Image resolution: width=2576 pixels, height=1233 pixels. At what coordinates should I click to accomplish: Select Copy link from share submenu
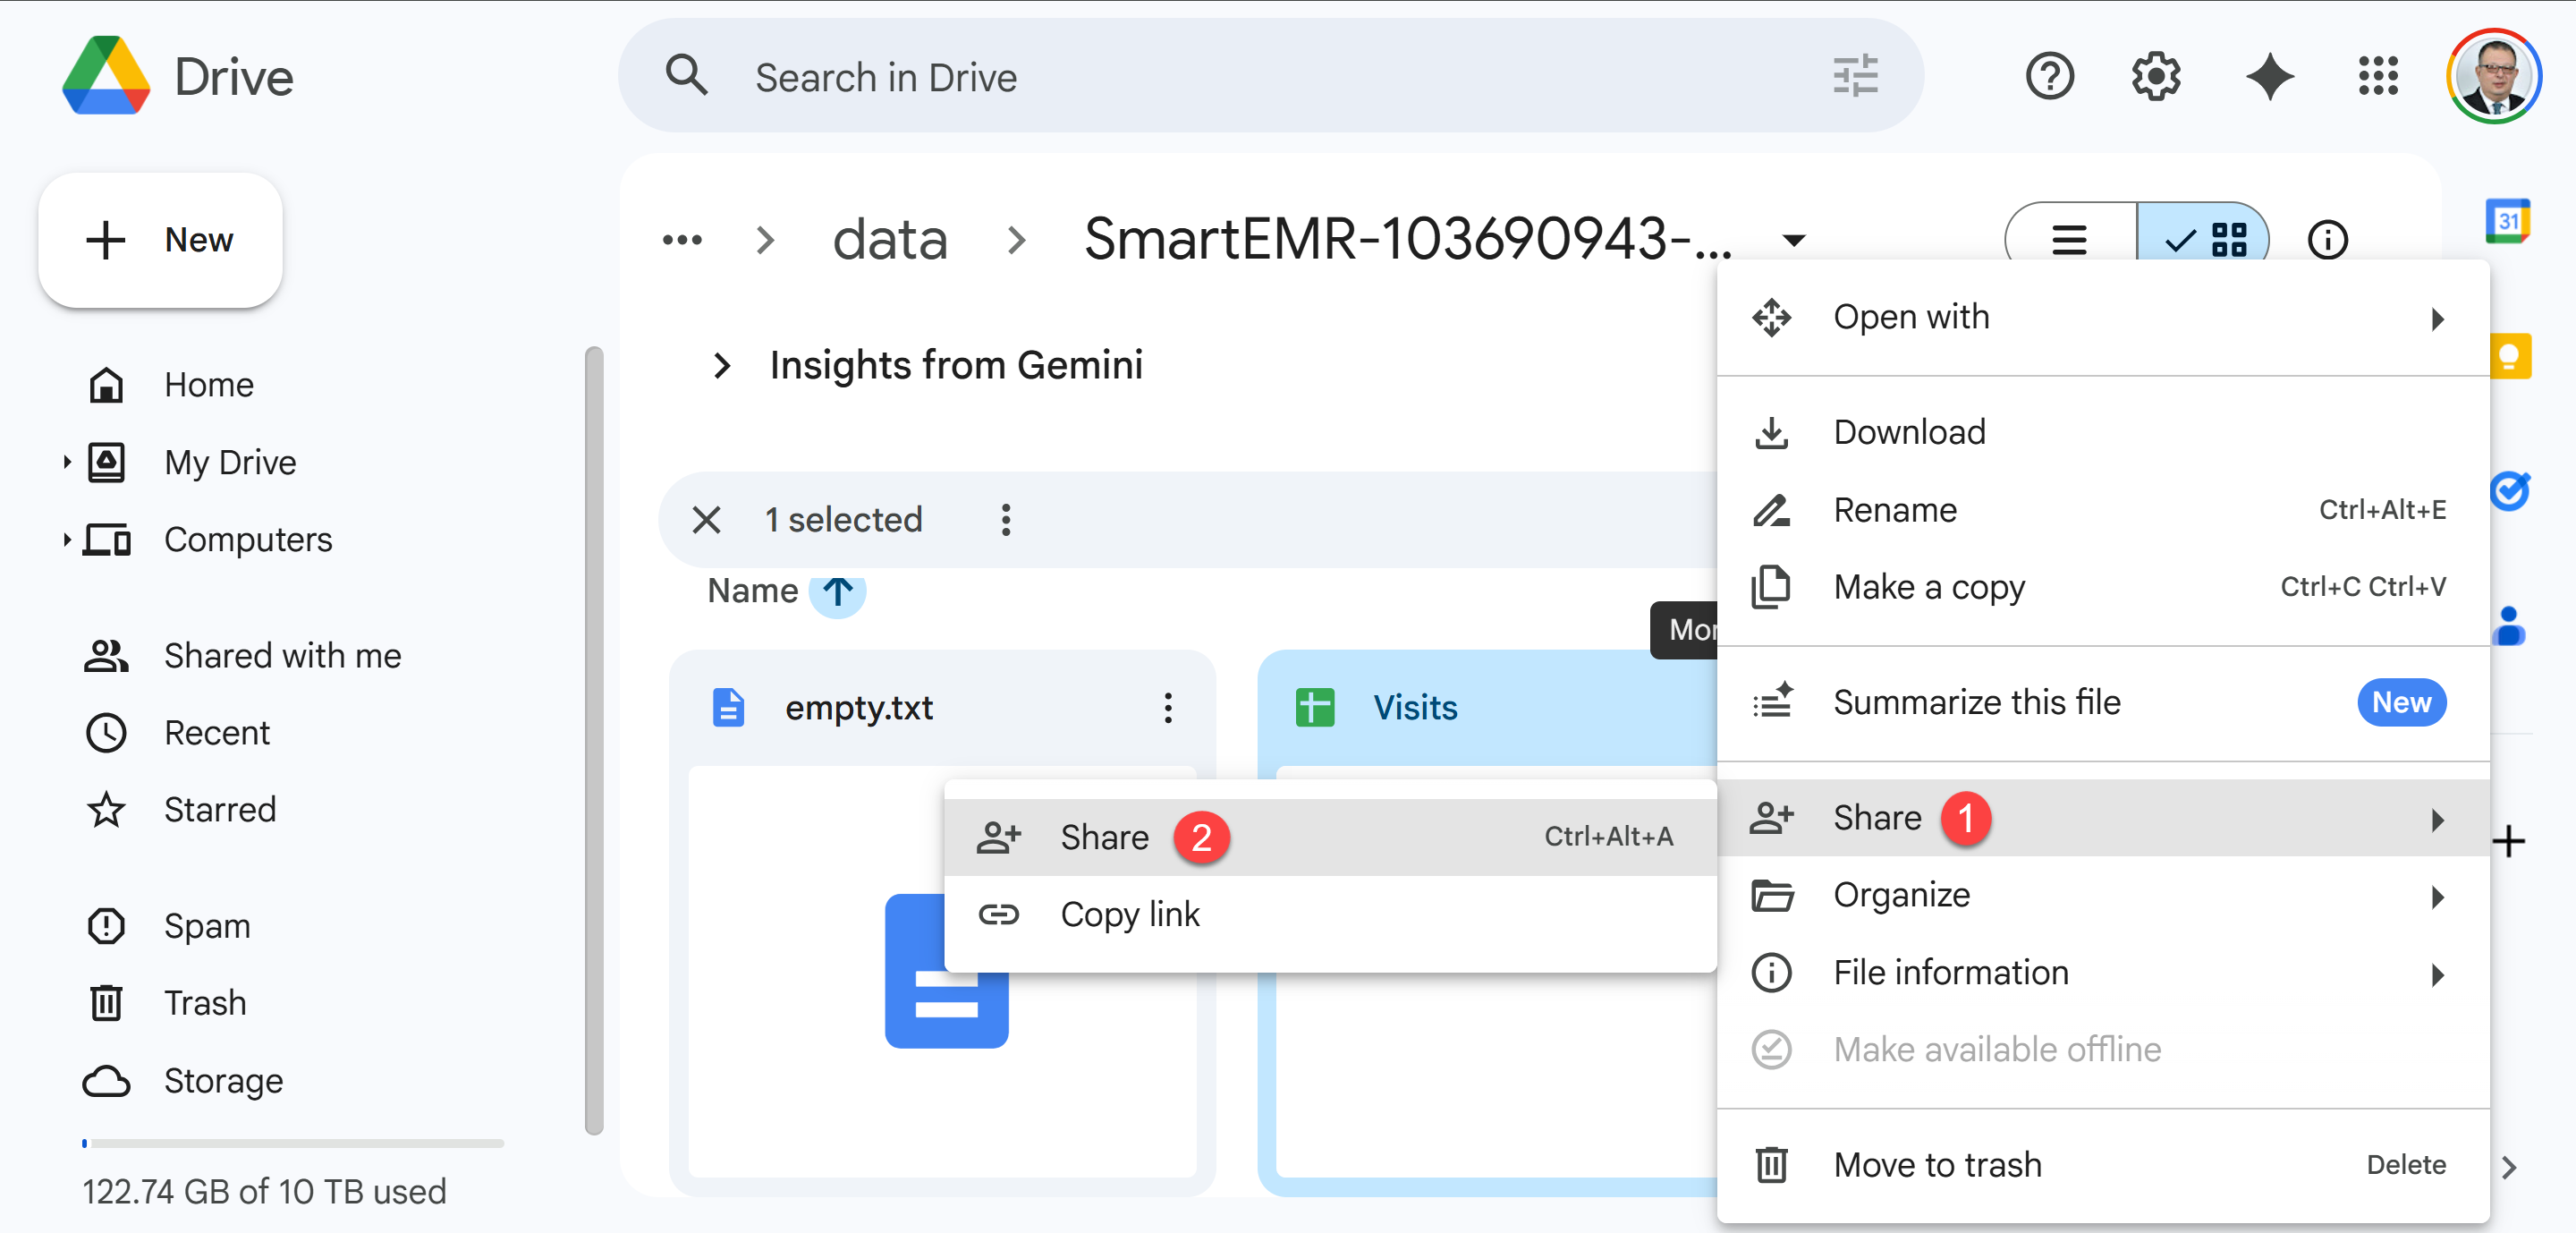[1129, 914]
